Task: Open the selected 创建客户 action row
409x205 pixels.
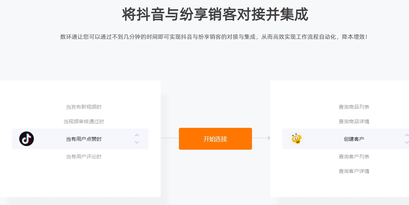Action: (346, 139)
